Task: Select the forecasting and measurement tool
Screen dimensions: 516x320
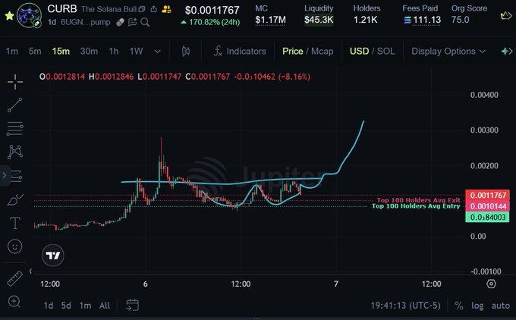Action: click(16, 176)
